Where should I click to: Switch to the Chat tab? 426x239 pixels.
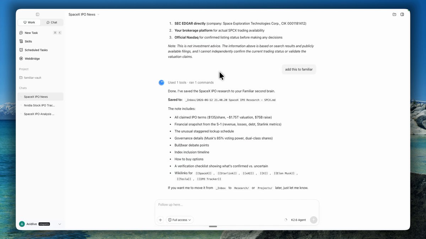pos(52,22)
